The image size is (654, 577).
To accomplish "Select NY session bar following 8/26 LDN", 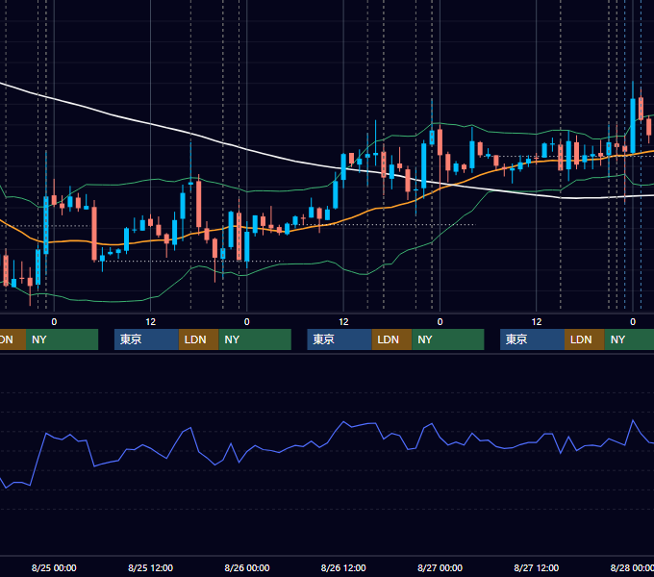I will (448, 339).
